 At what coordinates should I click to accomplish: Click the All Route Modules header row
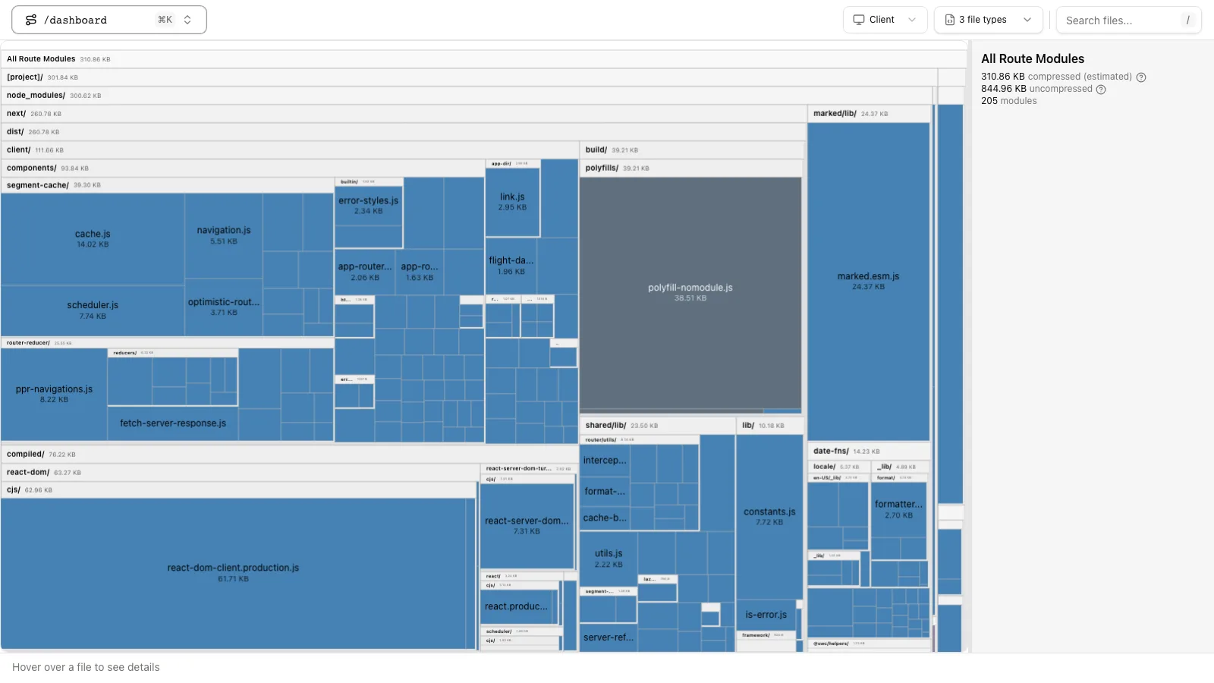pos(483,59)
